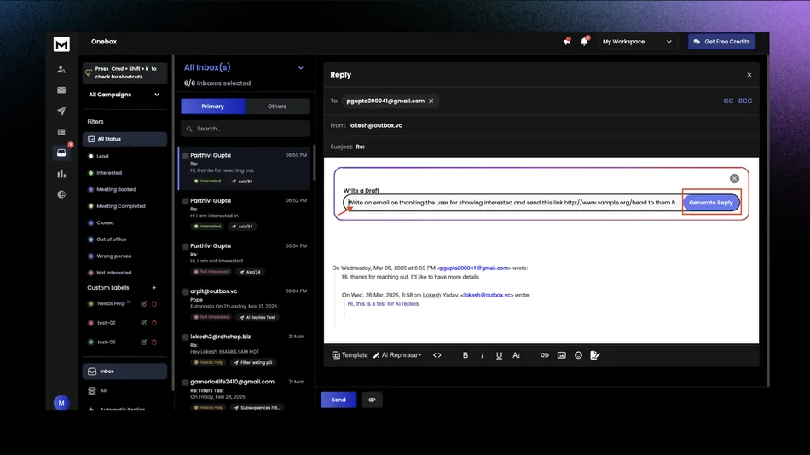This screenshot has height=455, width=810.
Task: Open the globe sidebar icon
Action: 61,194
